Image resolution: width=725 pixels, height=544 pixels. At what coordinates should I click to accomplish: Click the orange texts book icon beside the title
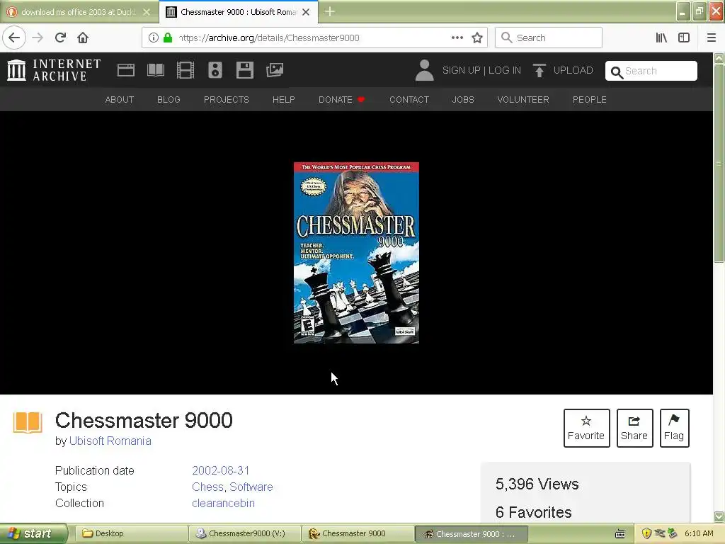point(28,422)
